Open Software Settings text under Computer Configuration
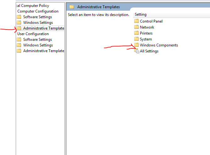This screenshot has width=210, height=155. (37, 17)
